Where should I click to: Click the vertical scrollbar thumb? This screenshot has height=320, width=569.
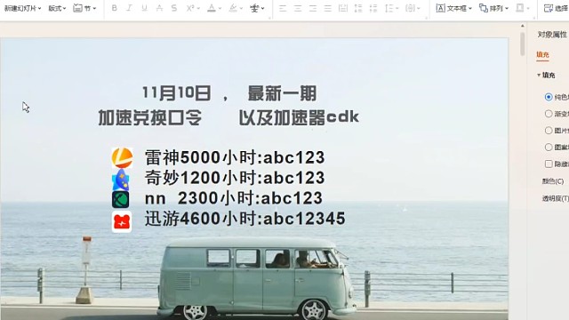[522, 44]
